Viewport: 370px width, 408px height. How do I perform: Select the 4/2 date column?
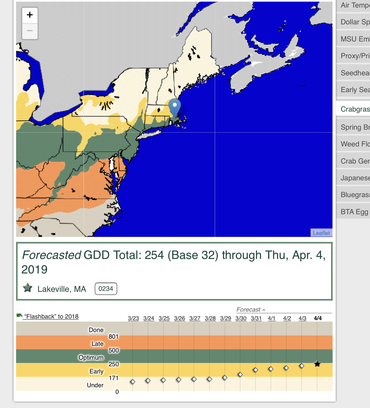coord(287,318)
